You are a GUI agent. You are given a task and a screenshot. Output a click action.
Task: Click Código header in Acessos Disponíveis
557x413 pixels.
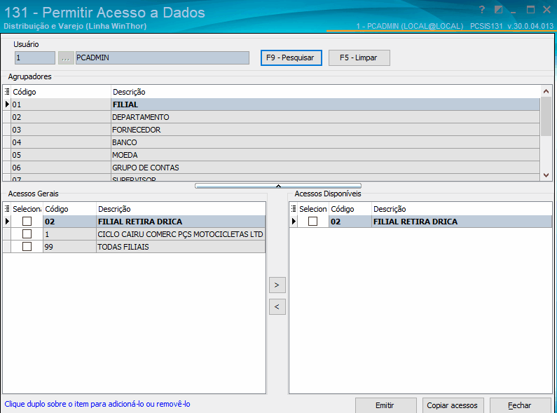pos(350,209)
